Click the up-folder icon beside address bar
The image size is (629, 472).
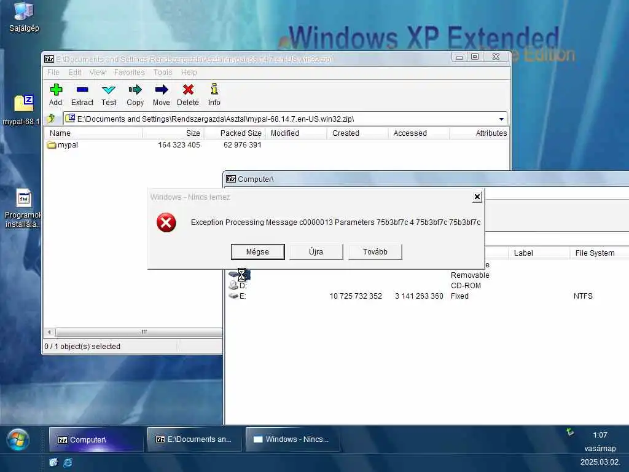pos(51,119)
